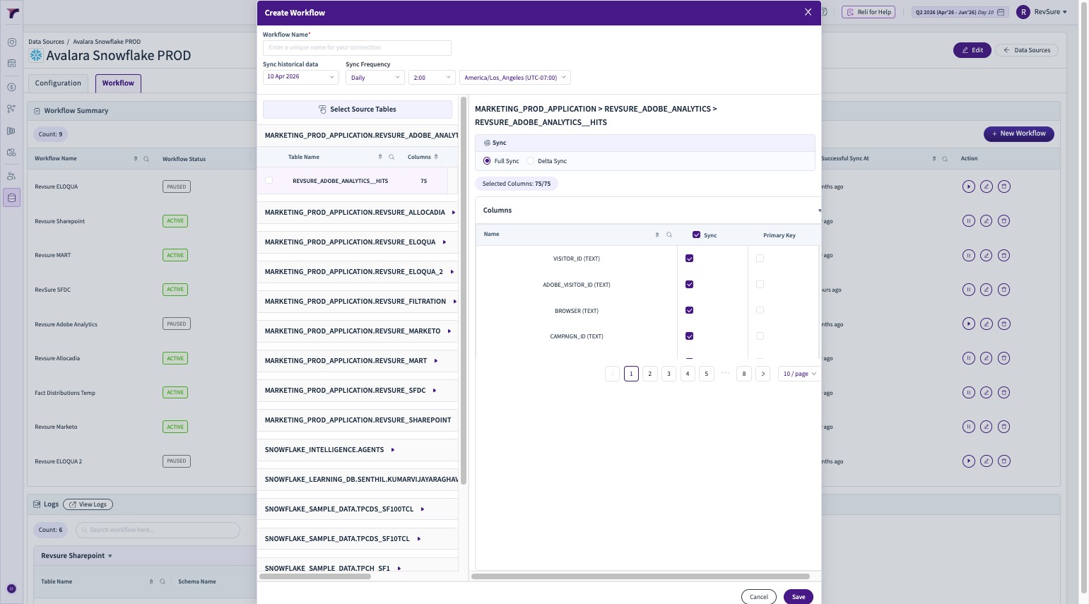Pause the RevSure SFDC workflow

pos(968,290)
